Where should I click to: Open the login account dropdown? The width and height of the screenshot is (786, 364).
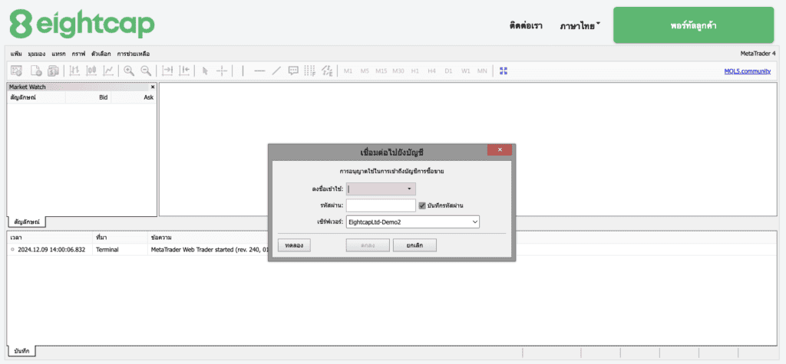click(409, 189)
